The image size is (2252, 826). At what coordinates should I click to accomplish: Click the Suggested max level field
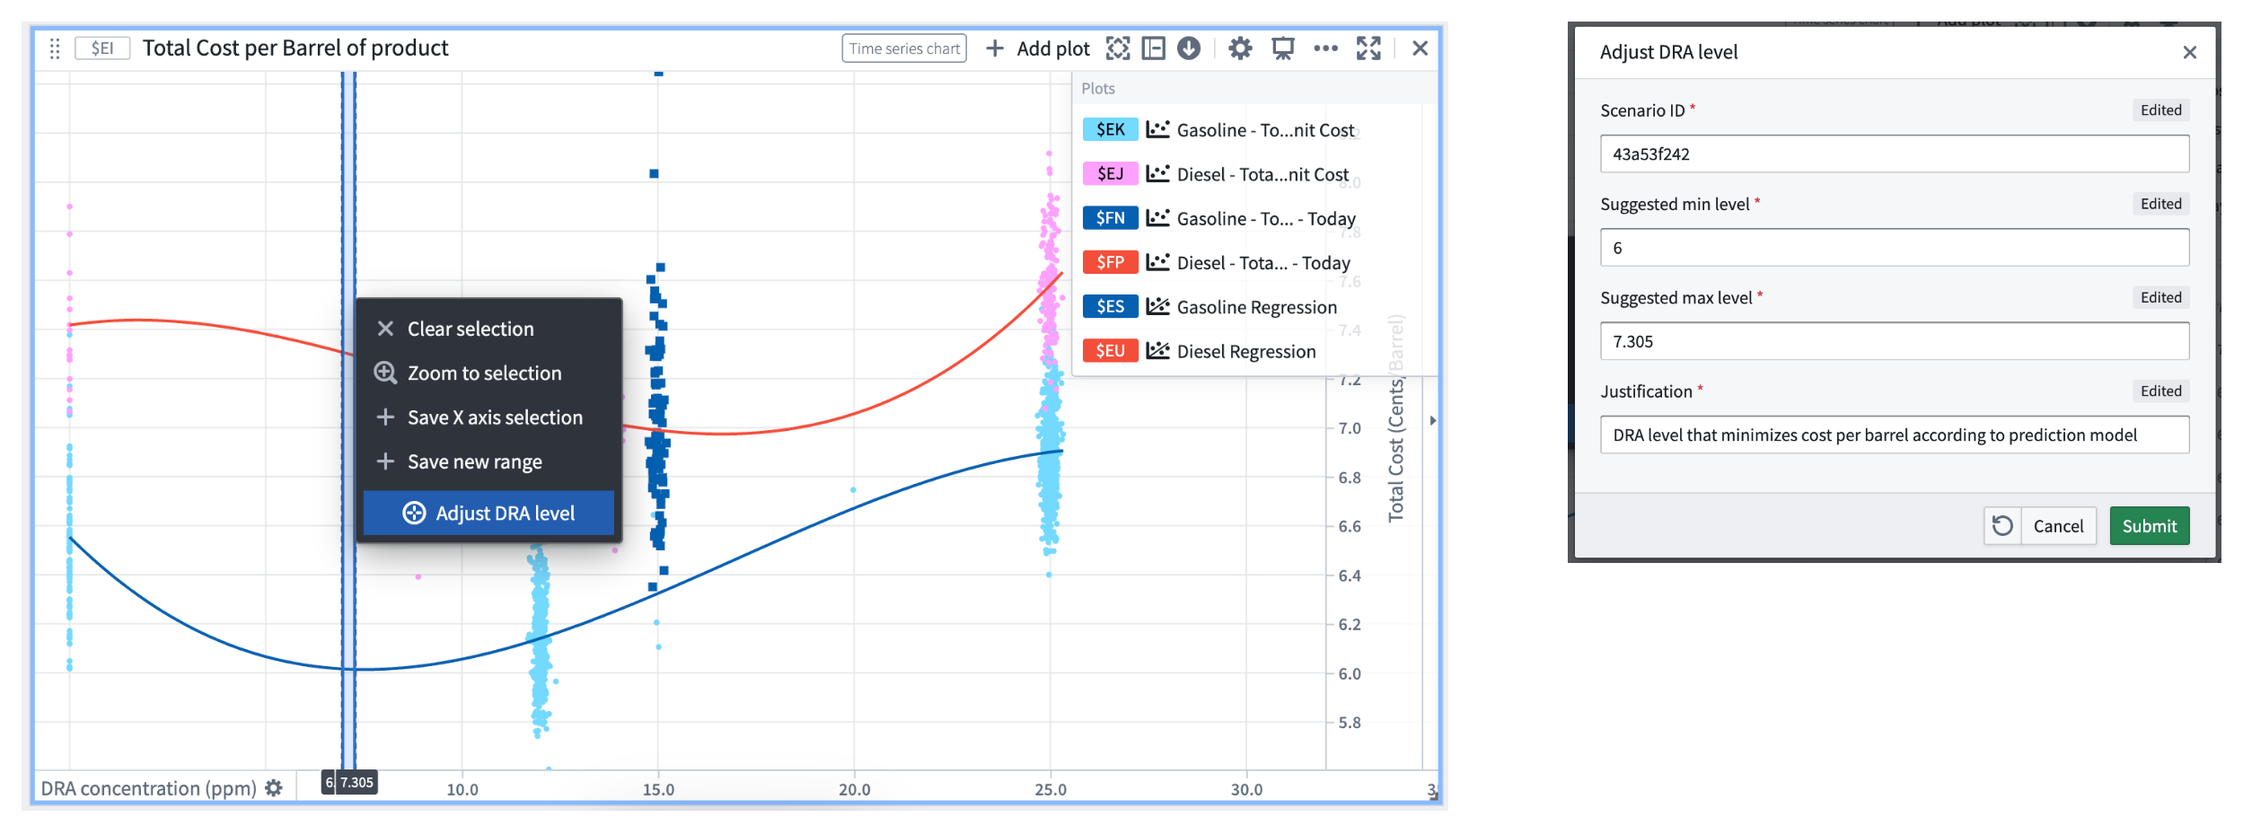tap(1895, 341)
